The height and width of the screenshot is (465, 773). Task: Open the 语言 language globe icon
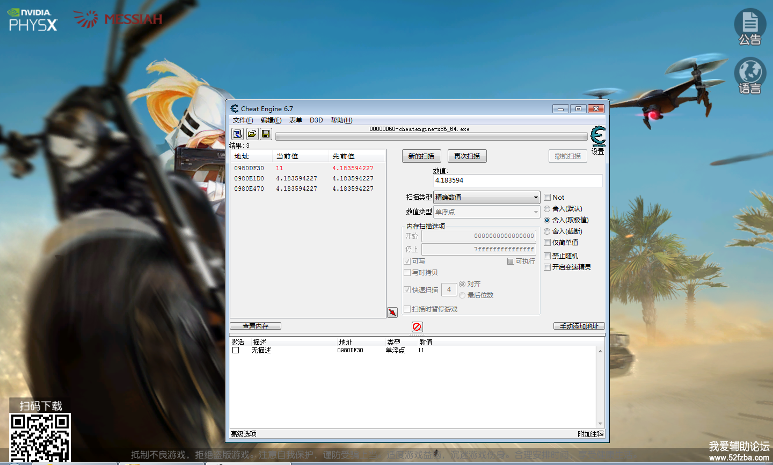750,76
